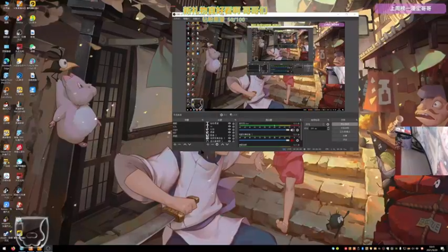Open the WeGame 英雄联盟 desktop shortcut
The height and width of the screenshot is (252, 448).
20,106
